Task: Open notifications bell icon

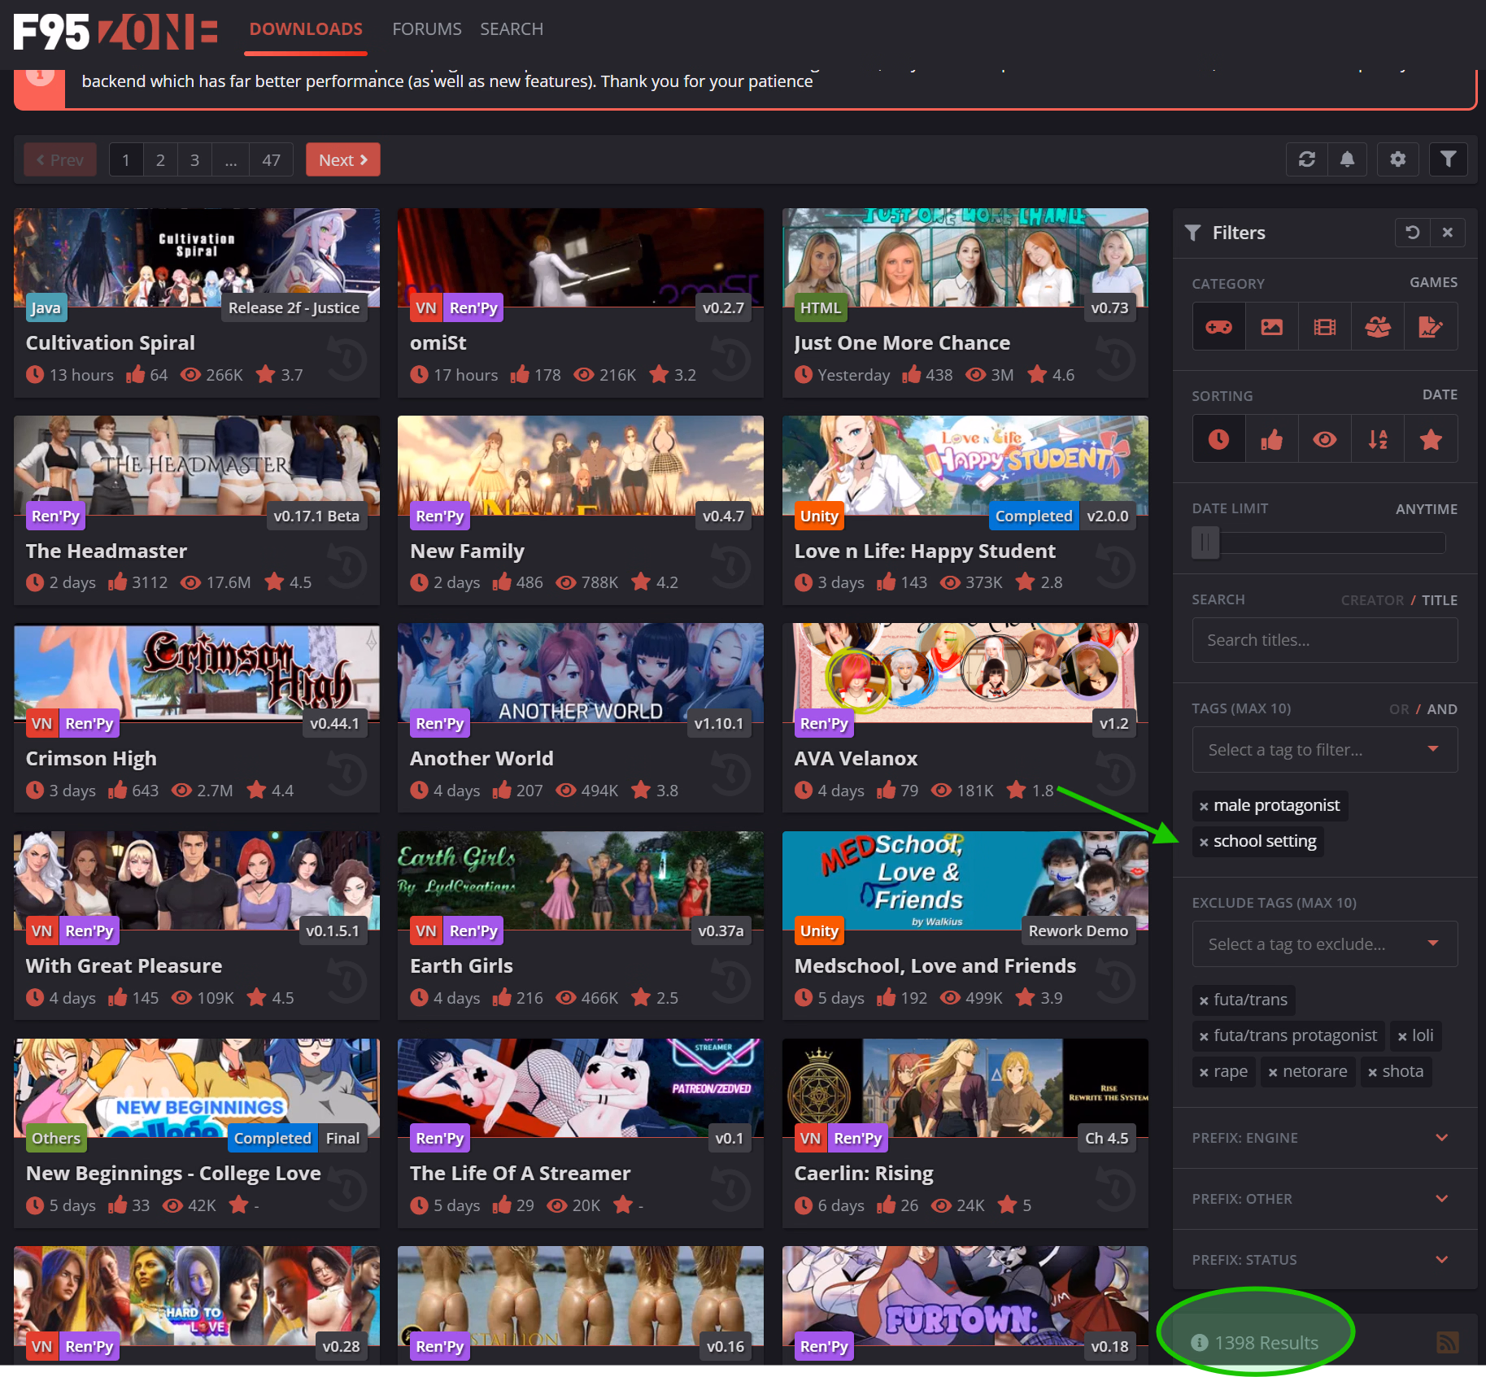Action: coord(1347,159)
